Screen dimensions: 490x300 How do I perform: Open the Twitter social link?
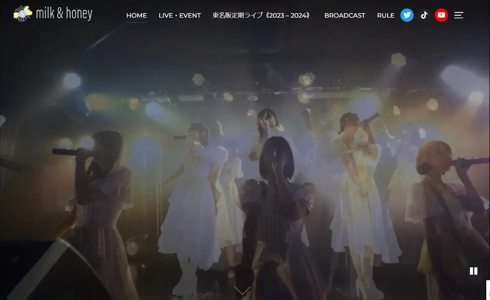pyautogui.click(x=407, y=16)
